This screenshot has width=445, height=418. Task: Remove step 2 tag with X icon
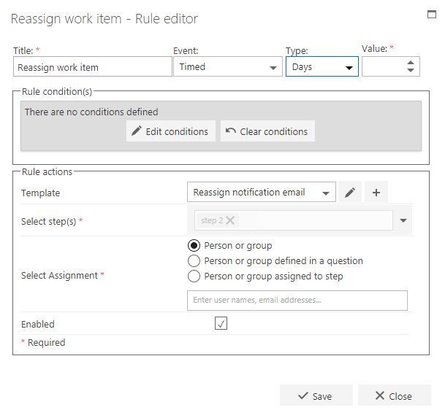coord(230,220)
